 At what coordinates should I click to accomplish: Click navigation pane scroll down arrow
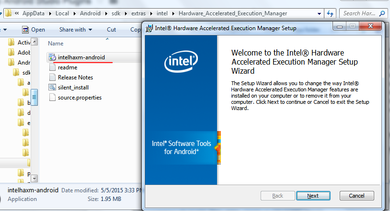34,178
